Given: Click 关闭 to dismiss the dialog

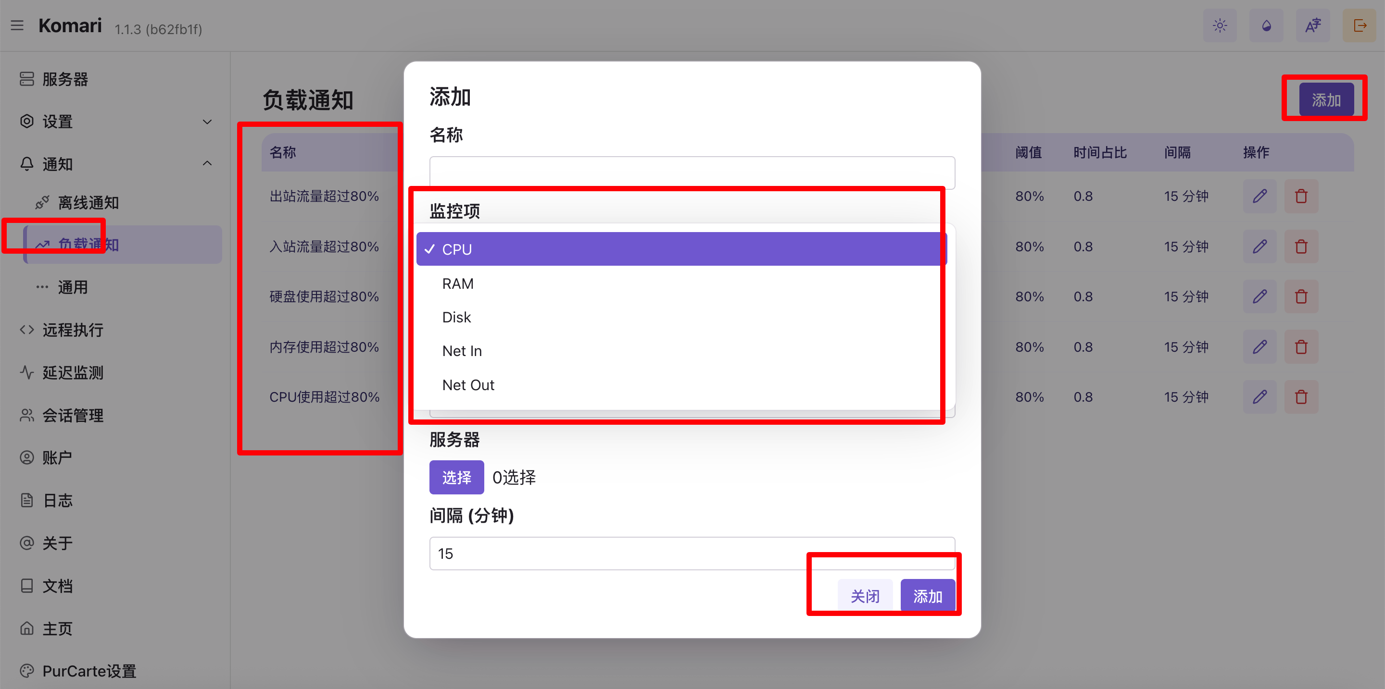Looking at the screenshot, I should point(865,596).
